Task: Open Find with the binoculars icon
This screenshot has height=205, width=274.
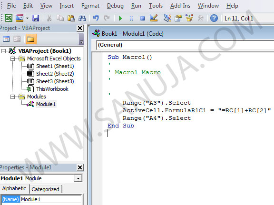Action: [82, 18]
